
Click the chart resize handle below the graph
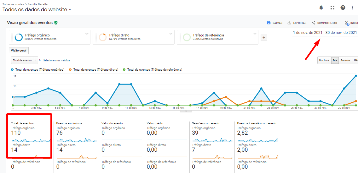(x=186, y=111)
